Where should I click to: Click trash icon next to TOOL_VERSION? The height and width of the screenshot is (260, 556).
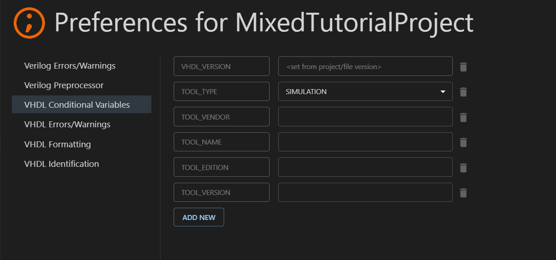[x=463, y=193]
